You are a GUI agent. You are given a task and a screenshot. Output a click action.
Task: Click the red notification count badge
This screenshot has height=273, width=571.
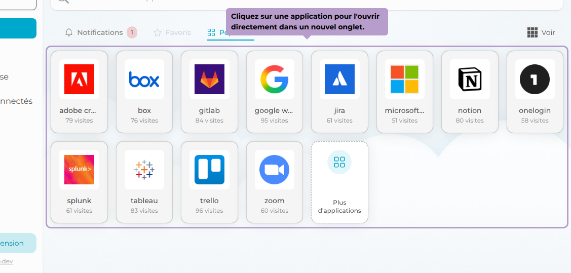pos(132,32)
